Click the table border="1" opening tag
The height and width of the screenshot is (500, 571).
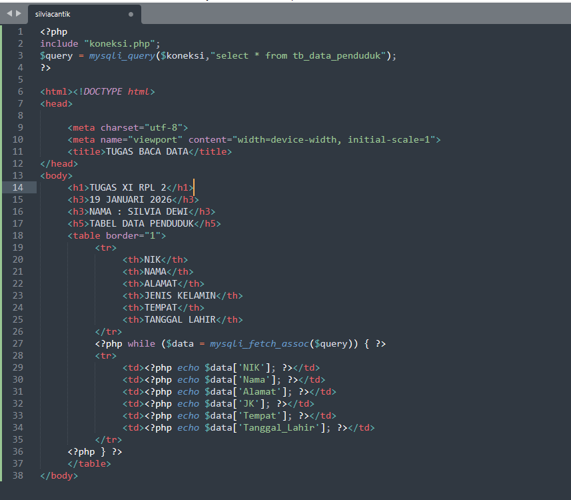pos(116,235)
